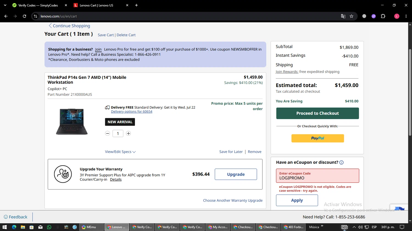This screenshot has height=231, width=412.
Task: Click Proceed to Checkout button
Action: [x=318, y=113]
